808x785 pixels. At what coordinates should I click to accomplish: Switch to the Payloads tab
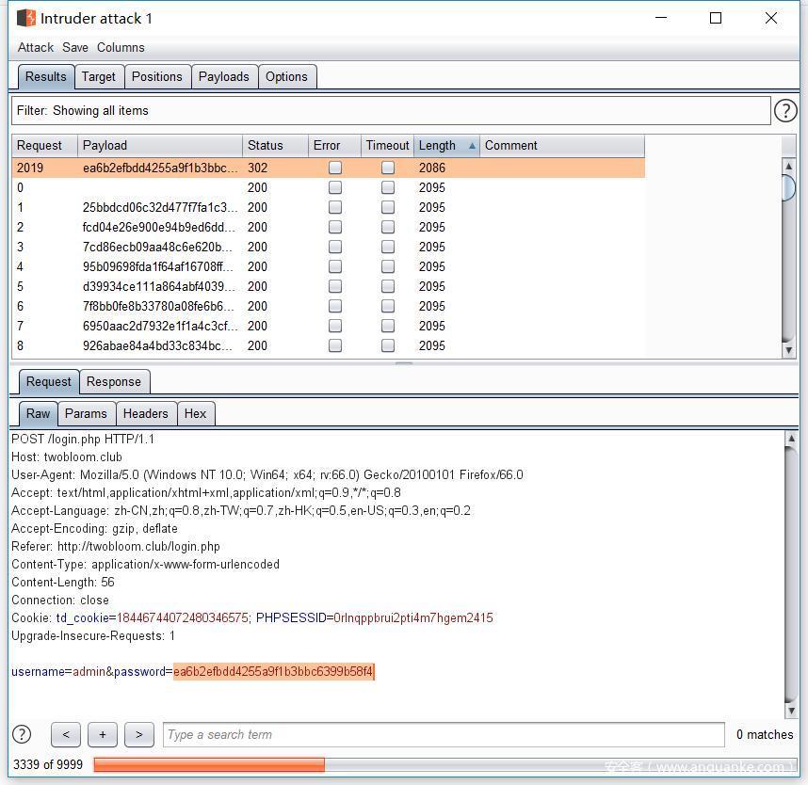(223, 77)
